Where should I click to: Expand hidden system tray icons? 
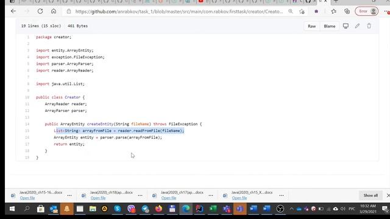click(x=291, y=209)
